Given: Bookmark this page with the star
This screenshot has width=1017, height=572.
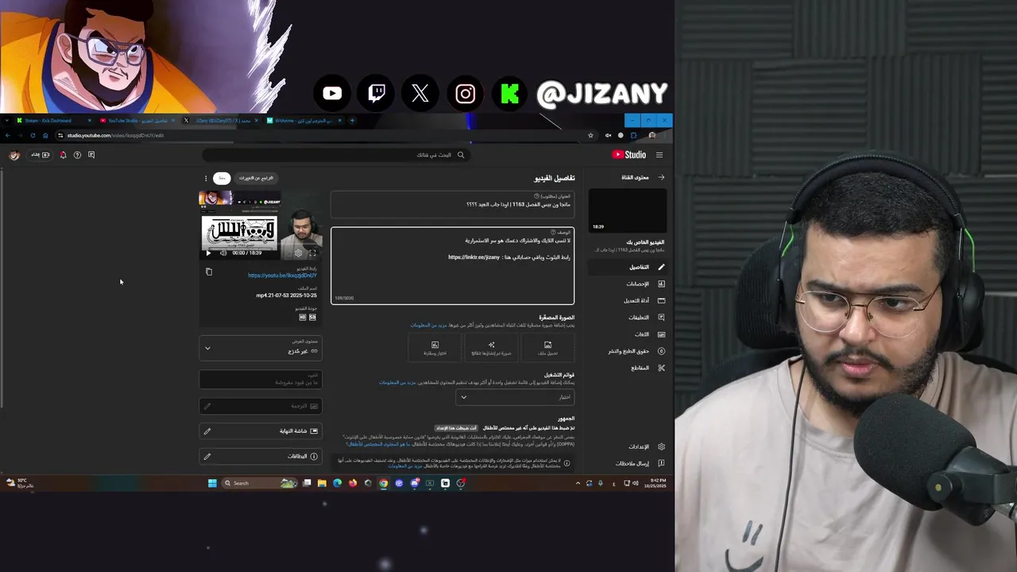Looking at the screenshot, I should [590, 136].
